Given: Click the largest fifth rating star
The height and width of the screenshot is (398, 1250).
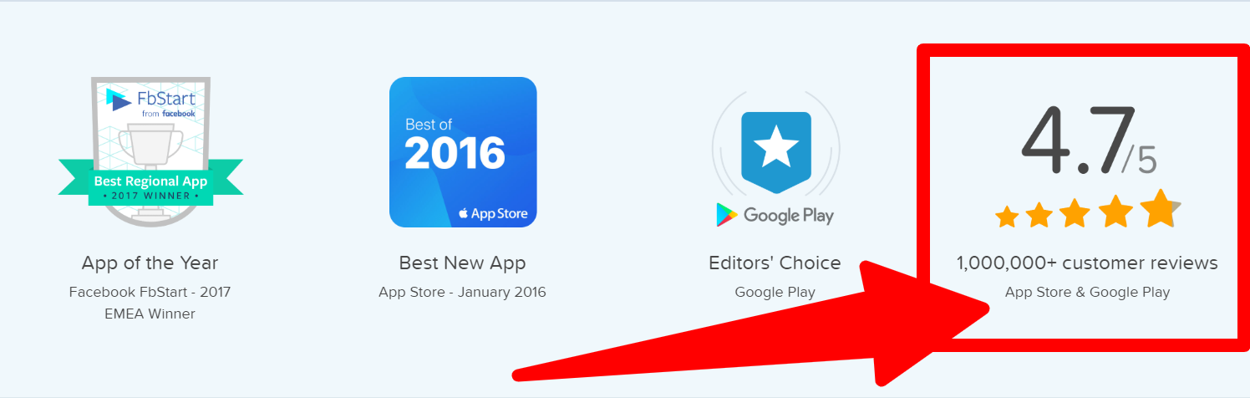Looking at the screenshot, I should (x=1161, y=208).
